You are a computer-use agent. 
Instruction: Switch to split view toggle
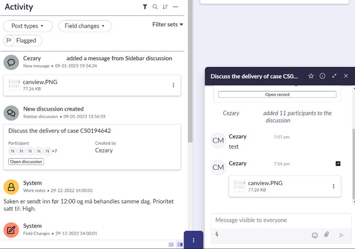coord(179,244)
